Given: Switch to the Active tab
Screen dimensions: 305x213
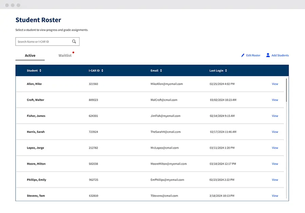Looking at the screenshot, I should [x=30, y=55].
